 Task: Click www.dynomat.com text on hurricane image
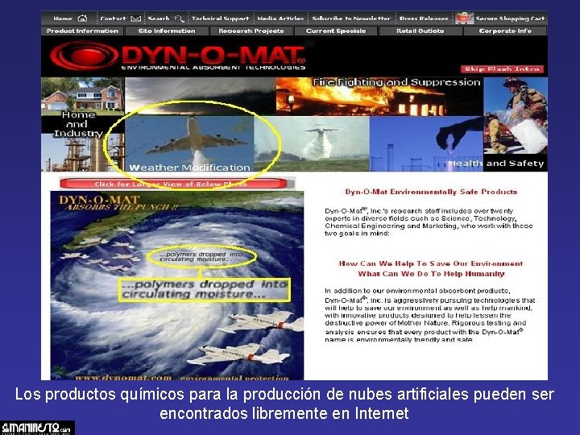[123, 378]
